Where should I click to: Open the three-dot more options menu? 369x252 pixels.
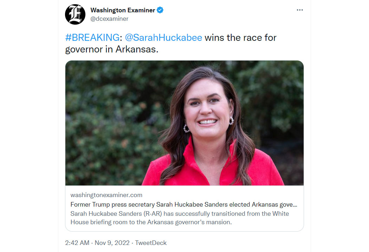[x=299, y=10]
